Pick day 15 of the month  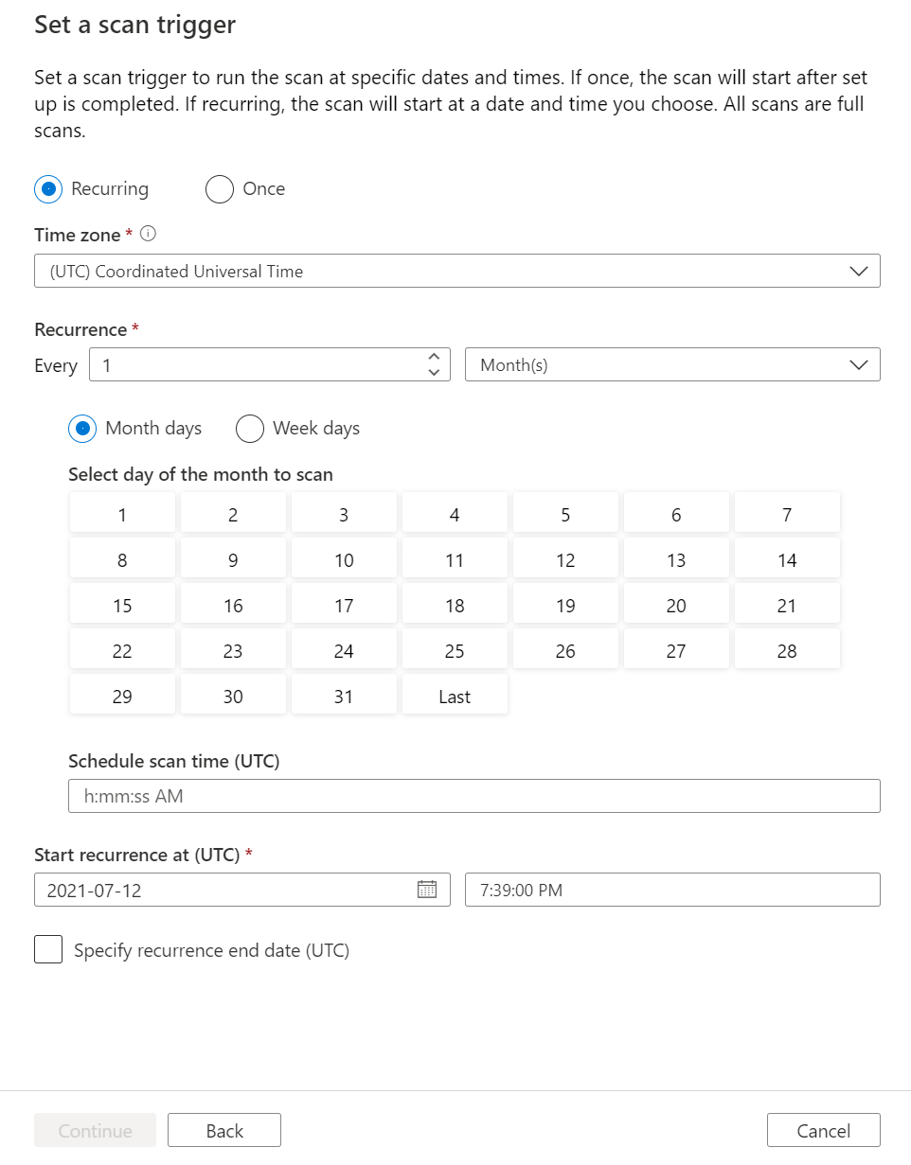coord(122,606)
